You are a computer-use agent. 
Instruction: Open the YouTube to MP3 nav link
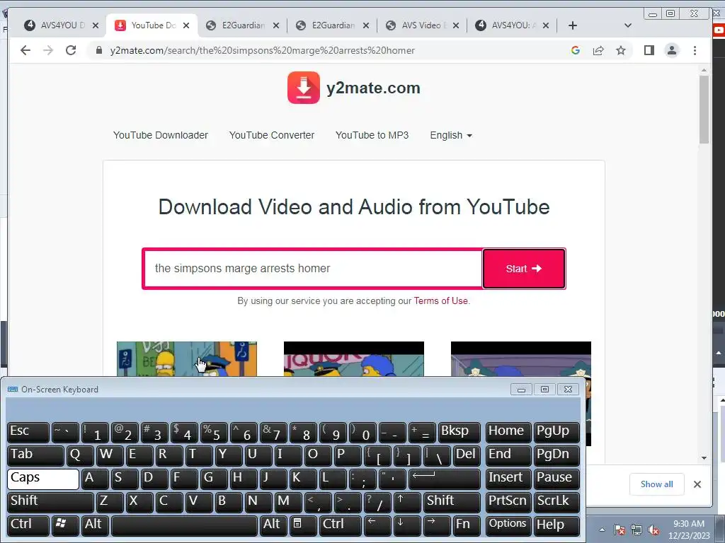(x=372, y=135)
